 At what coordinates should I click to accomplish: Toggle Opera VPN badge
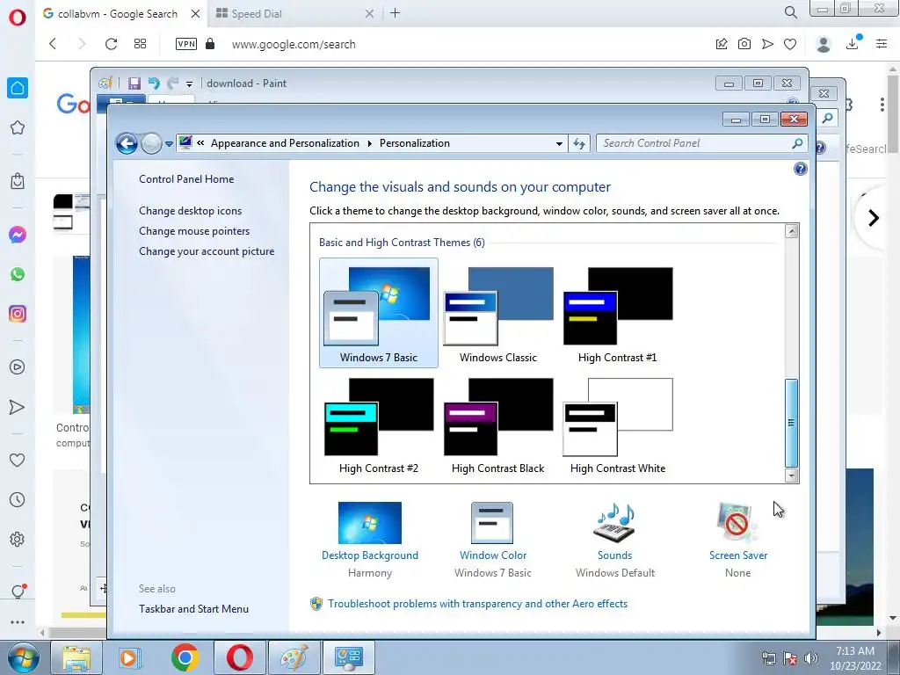(x=186, y=44)
